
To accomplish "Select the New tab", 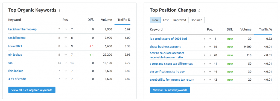I will coord(155,20).
